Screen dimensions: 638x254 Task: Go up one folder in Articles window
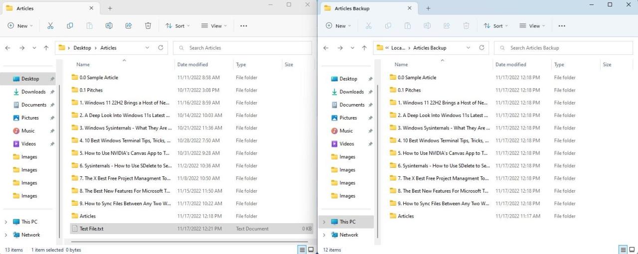point(46,48)
